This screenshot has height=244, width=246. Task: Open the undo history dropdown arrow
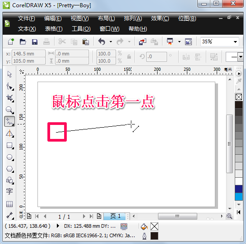pos(111,41)
